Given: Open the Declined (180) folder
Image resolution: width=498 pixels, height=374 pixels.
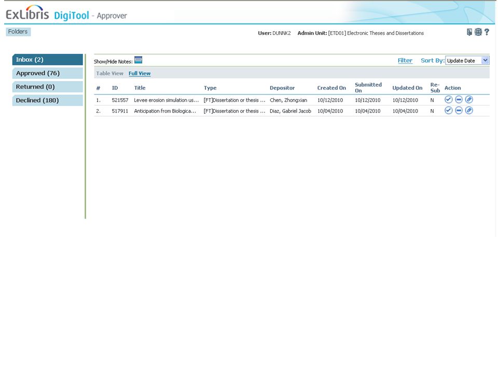Looking at the screenshot, I should pos(48,100).
